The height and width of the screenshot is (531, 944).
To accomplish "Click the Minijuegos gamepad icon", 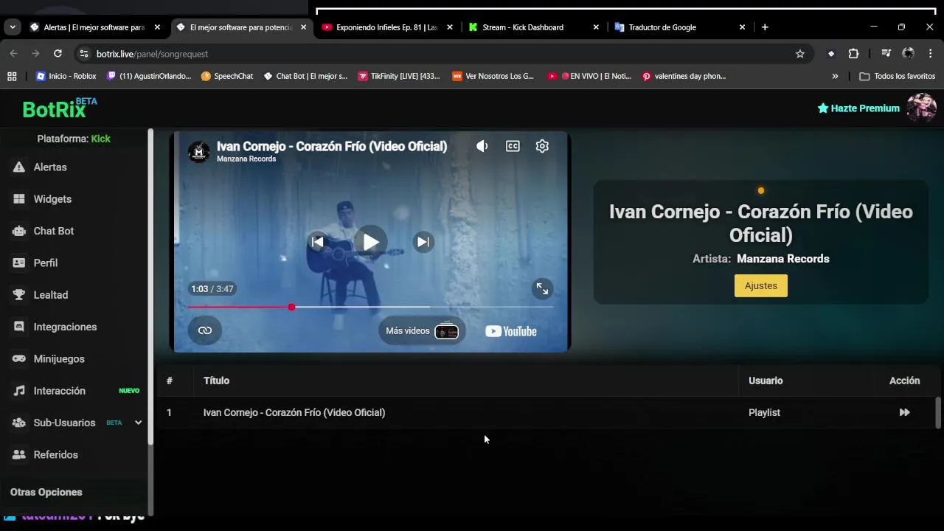I will click(x=19, y=358).
